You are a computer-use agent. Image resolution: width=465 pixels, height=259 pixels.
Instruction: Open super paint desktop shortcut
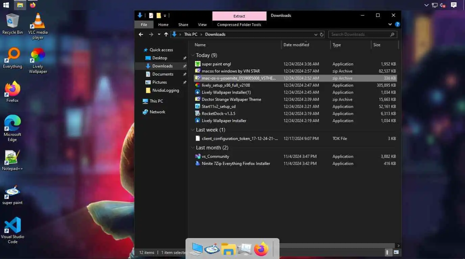(x=13, y=195)
